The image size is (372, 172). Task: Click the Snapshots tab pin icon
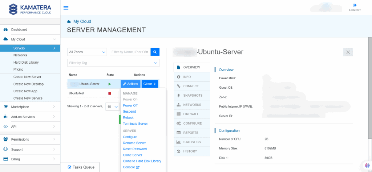pyautogui.click(x=179, y=96)
